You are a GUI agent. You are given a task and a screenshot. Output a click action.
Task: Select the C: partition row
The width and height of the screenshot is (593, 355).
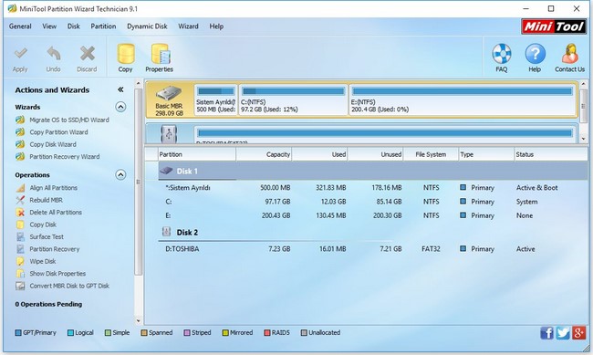click(x=373, y=202)
